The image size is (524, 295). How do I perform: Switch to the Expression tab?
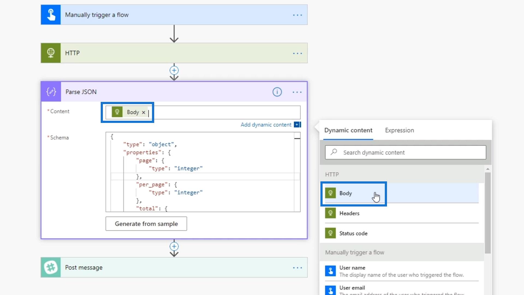(x=399, y=130)
